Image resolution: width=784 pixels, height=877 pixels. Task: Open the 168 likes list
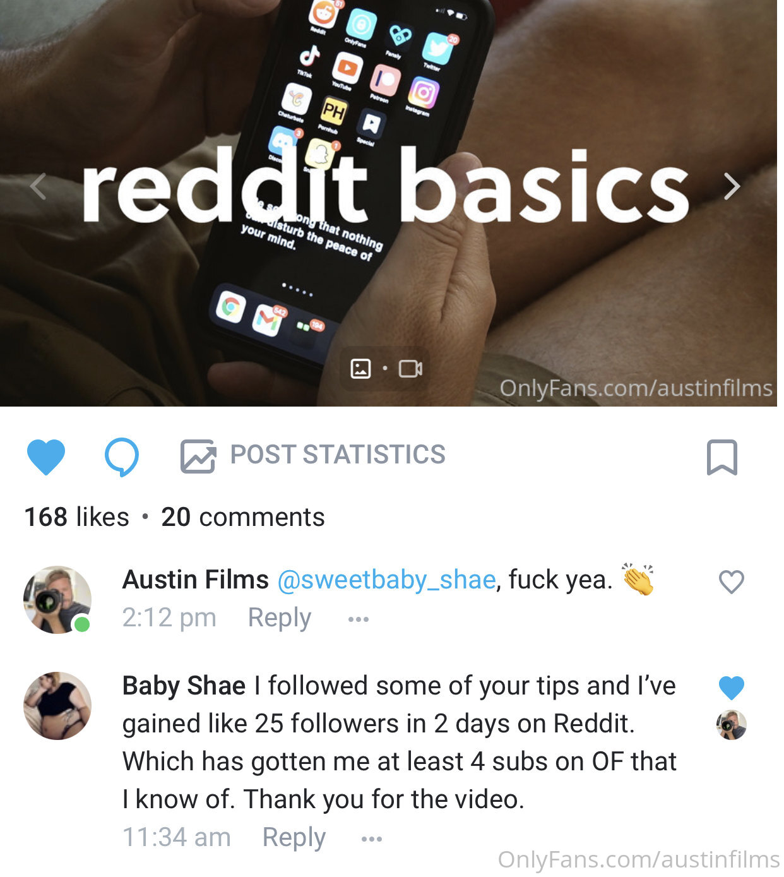(77, 517)
